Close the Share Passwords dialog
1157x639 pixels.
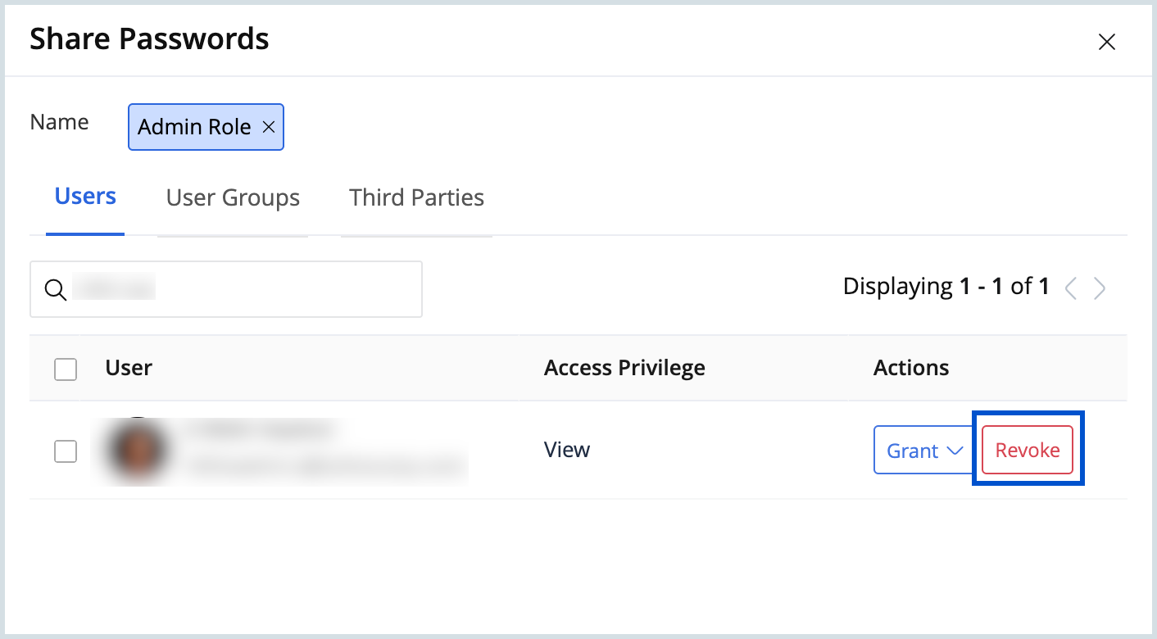pos(1107,41)
